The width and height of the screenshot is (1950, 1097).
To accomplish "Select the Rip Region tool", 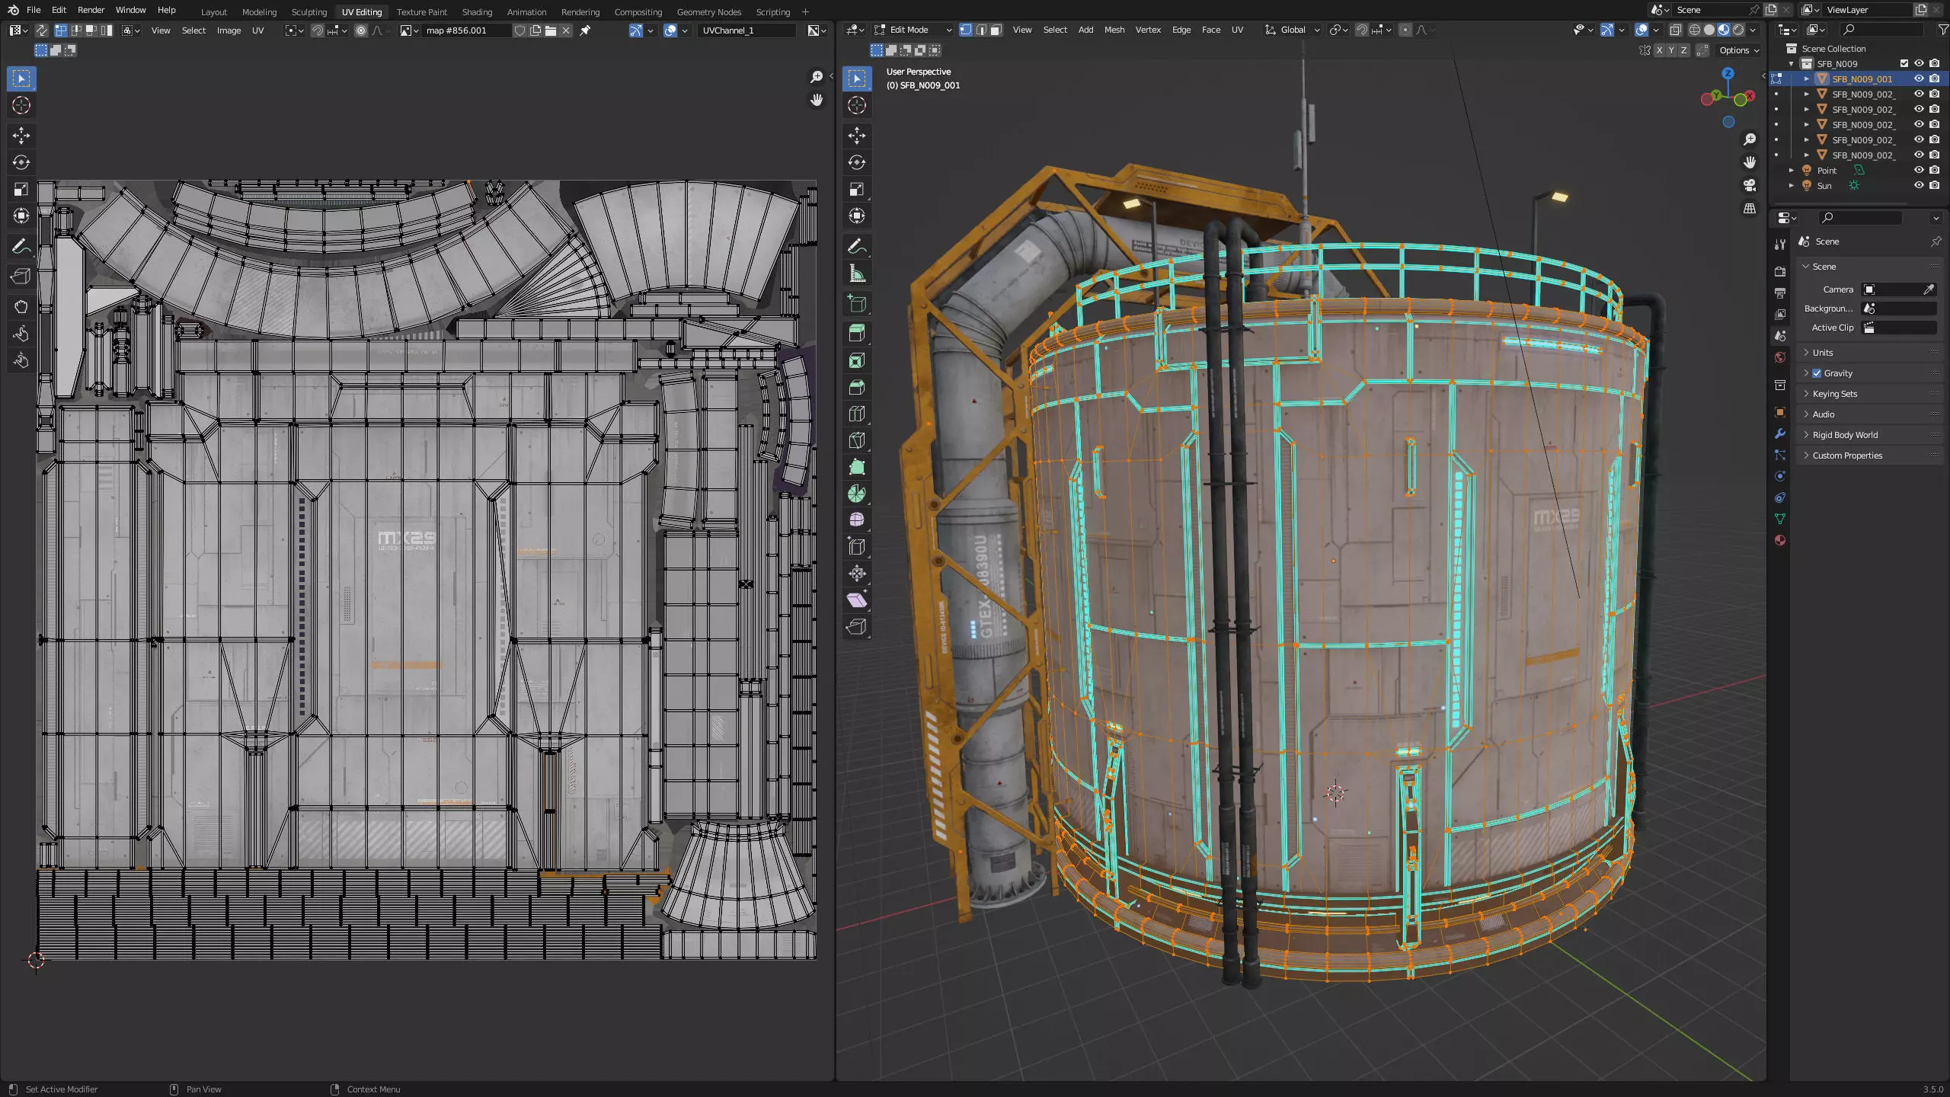I will (x=857, y=626).
